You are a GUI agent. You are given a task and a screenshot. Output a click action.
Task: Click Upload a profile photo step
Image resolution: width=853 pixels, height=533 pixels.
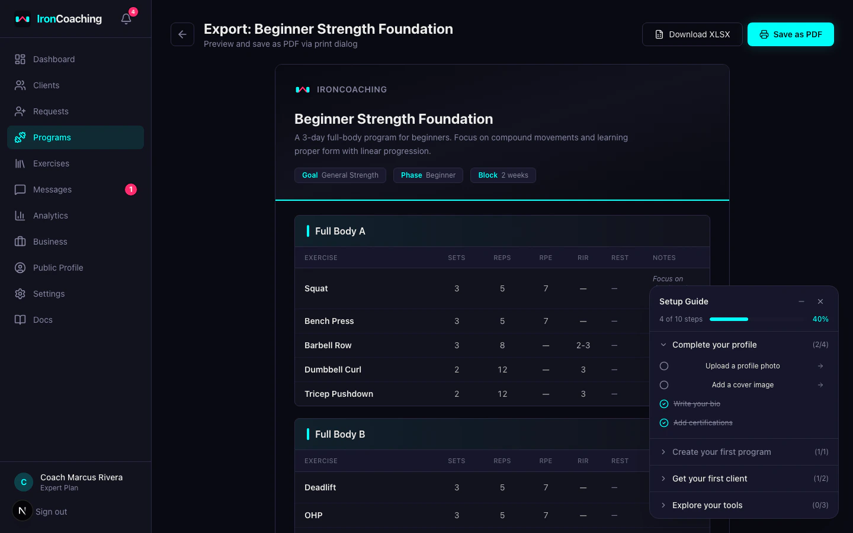tap(742, 366)
